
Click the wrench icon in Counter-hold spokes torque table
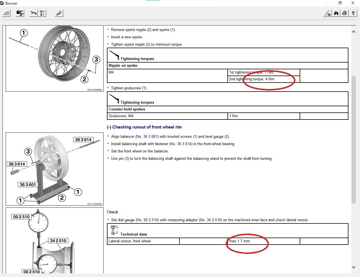[x=114, y=99]
